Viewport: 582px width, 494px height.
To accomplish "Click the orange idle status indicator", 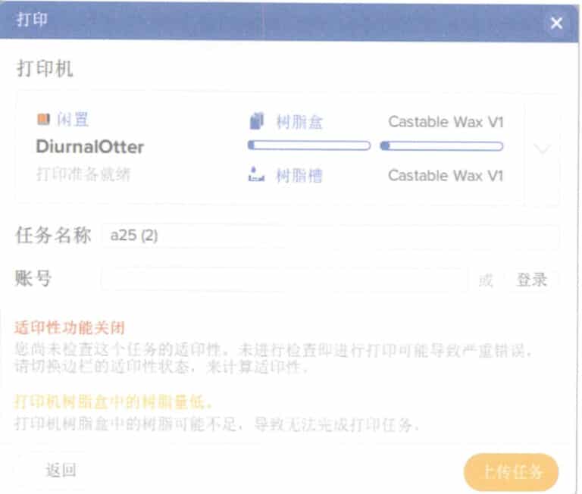I will click(x=43, y=119).
